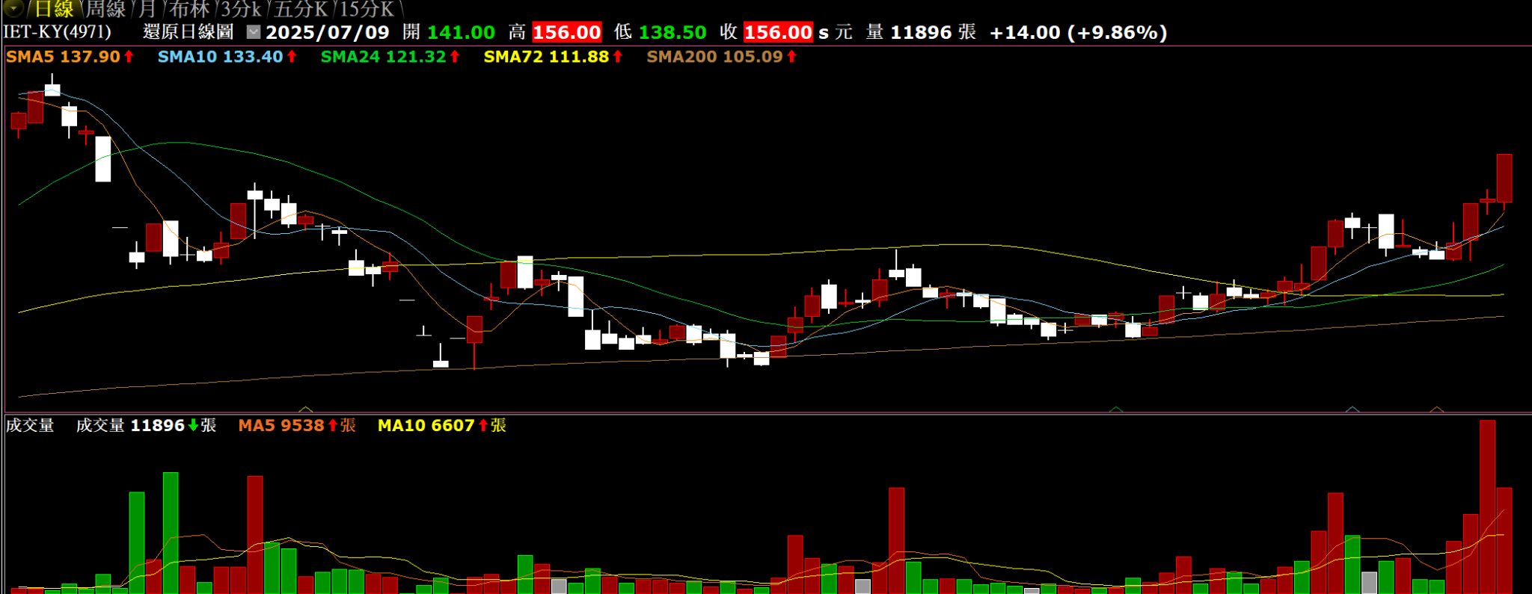Screen dimensions: 1532x594
Task: Click the IET-KY(4971) stock name
Action: point(58,32)
